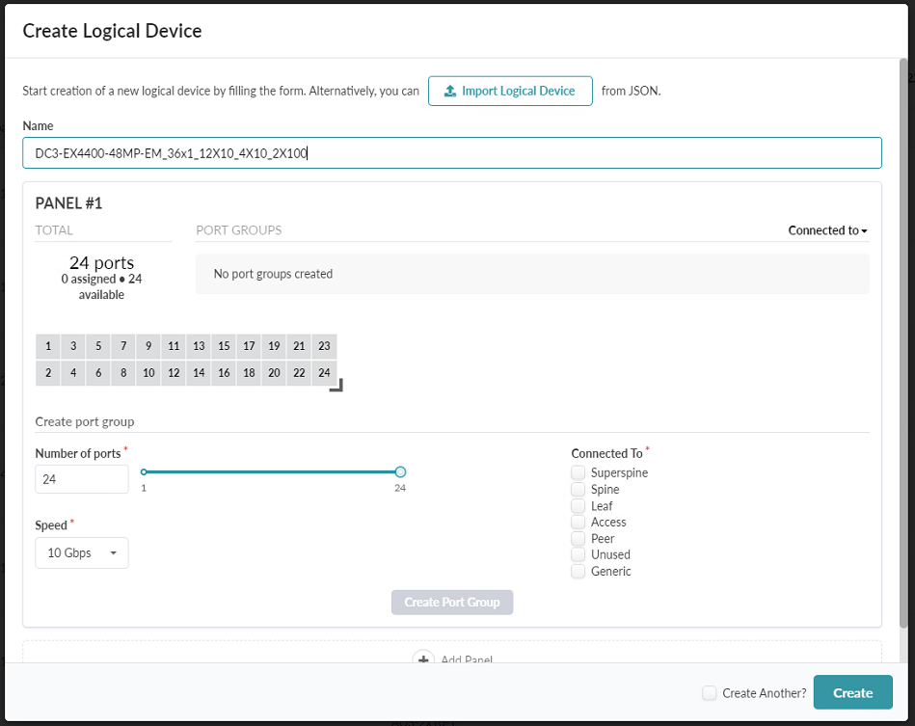Image resolution: width=915 pixels, height=726 pixels.
Task: Click port 12 in the panel layout
Action: click(174, 372)
